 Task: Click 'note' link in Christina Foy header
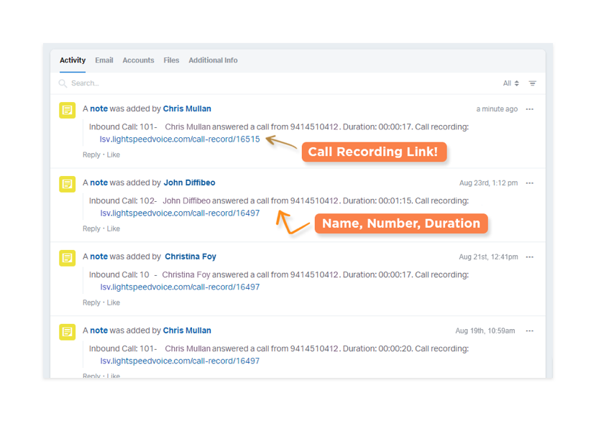tap(98, 256)
